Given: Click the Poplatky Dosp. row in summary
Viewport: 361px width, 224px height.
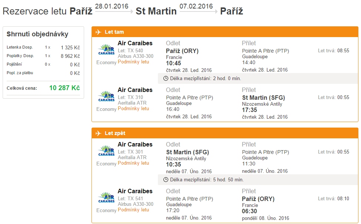Looking at the screenshot, I should 43,56.
